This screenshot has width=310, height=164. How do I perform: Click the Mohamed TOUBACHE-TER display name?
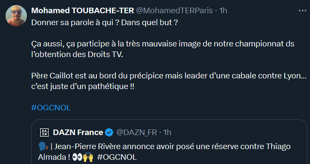coord(83,11)
